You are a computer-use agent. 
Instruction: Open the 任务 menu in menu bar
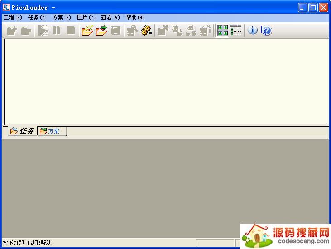click(37, 18)
